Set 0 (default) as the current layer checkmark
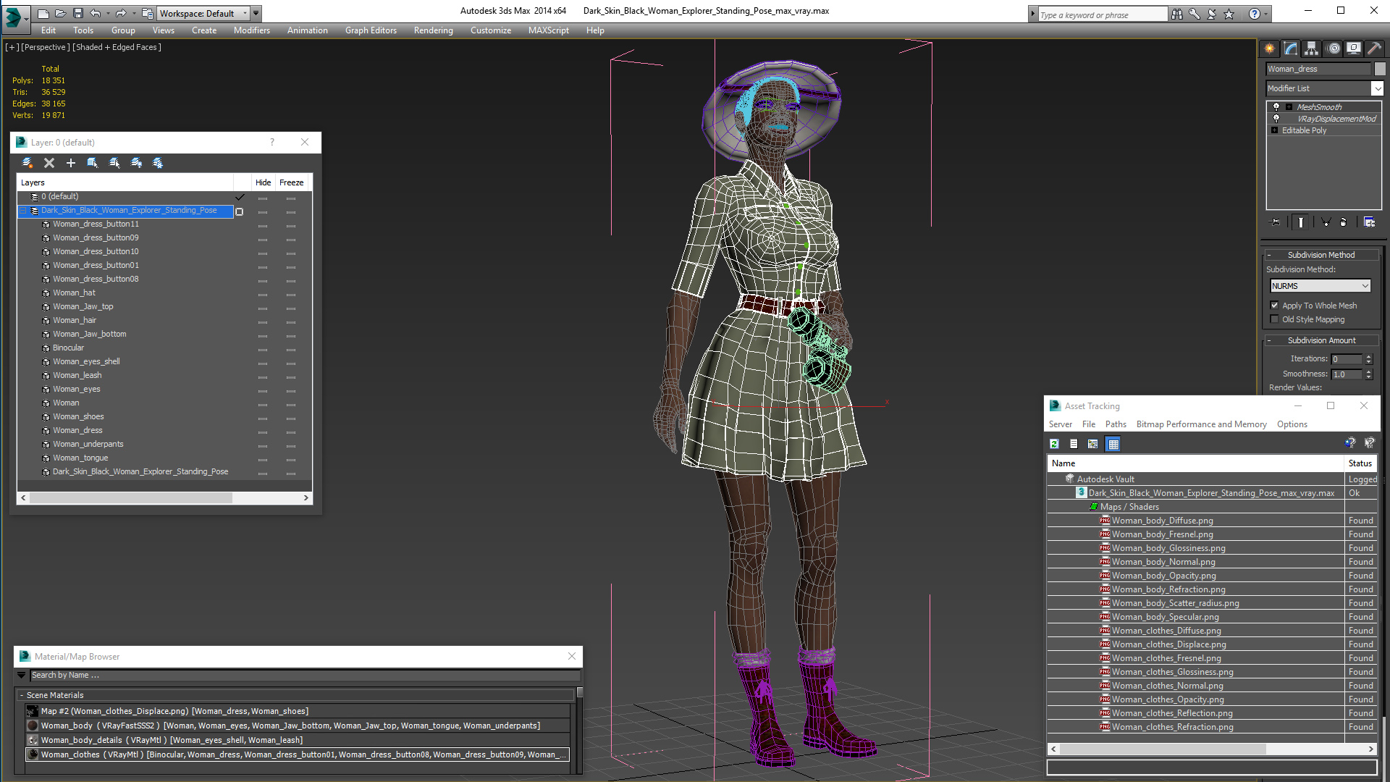The width and height of the screenshot is (1390, 782). tap(240, 197)
